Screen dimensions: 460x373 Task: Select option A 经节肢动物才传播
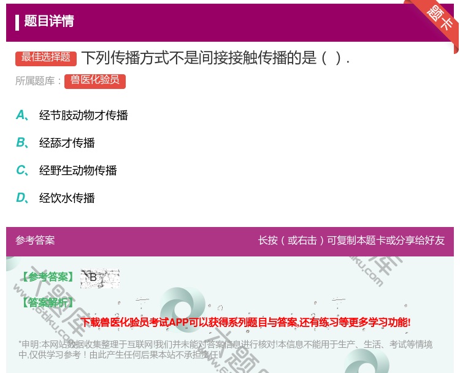click(72, 115)
